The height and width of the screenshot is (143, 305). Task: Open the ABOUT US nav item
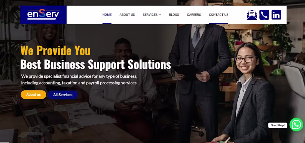tap(127, 15)
